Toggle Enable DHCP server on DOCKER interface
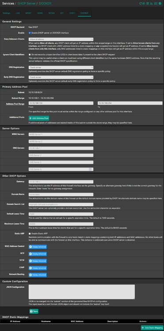 pyautogui.click(x=30, y=33)
